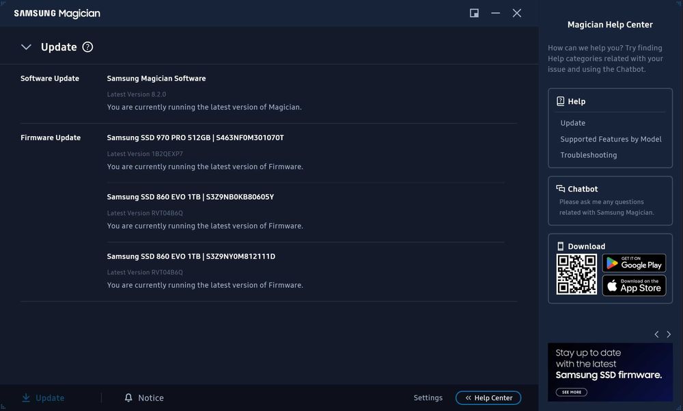This screenshot has width=683, height=411.
Task: Close the Samsung Magician window
Action: point(517,13)
